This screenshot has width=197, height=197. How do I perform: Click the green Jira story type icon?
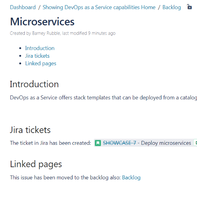click(98, 143)
